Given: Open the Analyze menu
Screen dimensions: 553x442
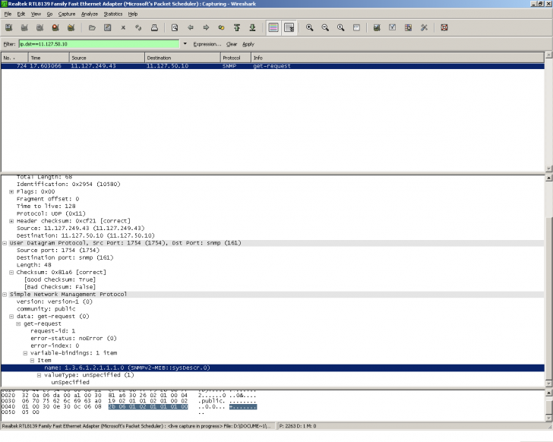Looking at the screenshot, I should [x=89, y=14].
